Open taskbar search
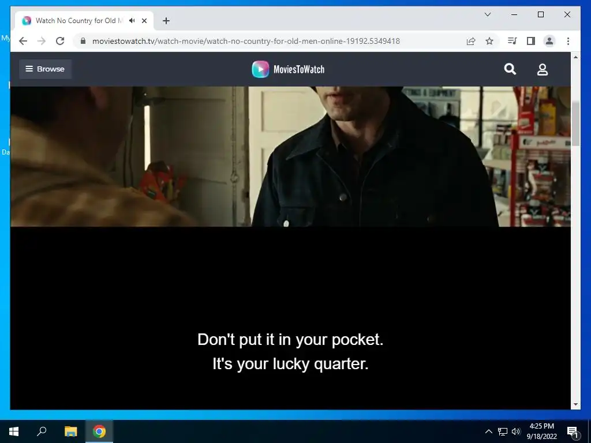The width and height of the screenshot is (591, 443). tap(42, 431)
